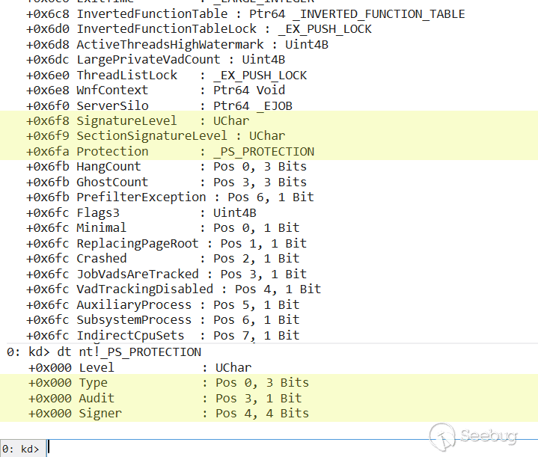Click the IndirectCpuSets field name

[x=130, y=335]
